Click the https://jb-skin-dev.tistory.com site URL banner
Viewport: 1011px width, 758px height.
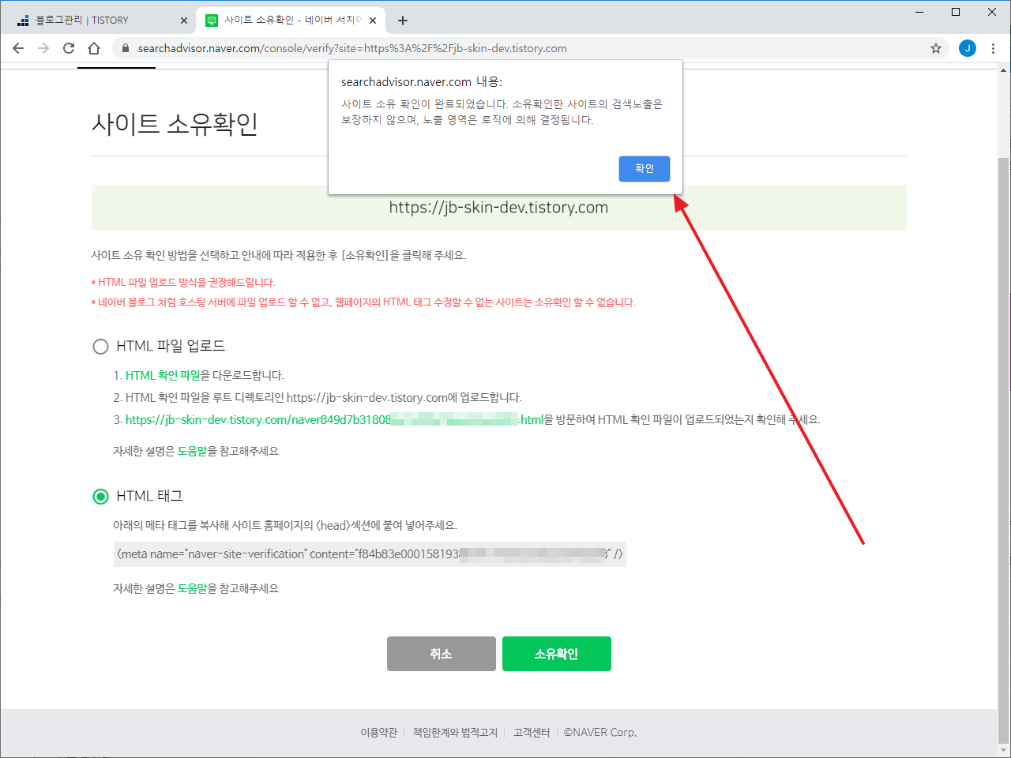click(498, 208)
